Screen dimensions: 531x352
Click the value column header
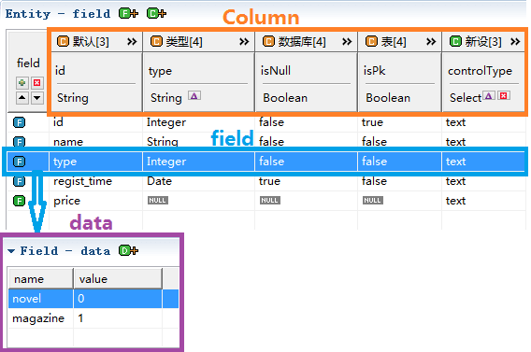click(118, 279)
